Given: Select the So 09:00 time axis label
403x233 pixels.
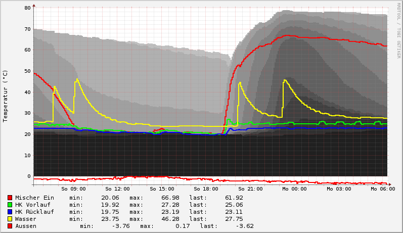Looking at the screenshot, I should (x=73, y=189).
